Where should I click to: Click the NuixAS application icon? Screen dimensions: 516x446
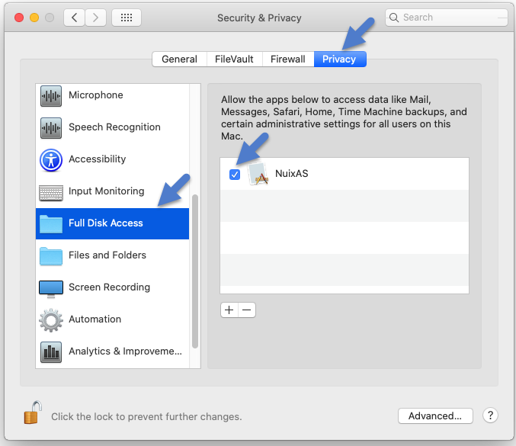258,174
